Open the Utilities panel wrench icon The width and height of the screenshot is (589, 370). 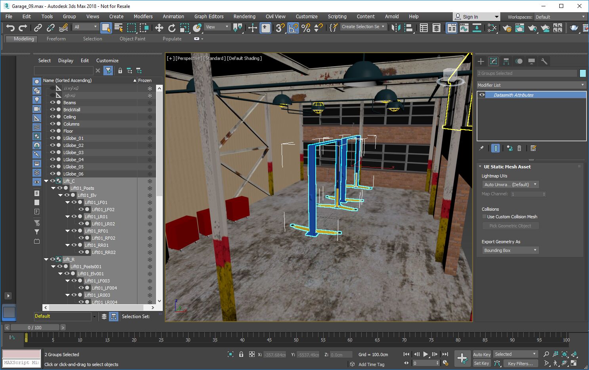click(544, 61)
